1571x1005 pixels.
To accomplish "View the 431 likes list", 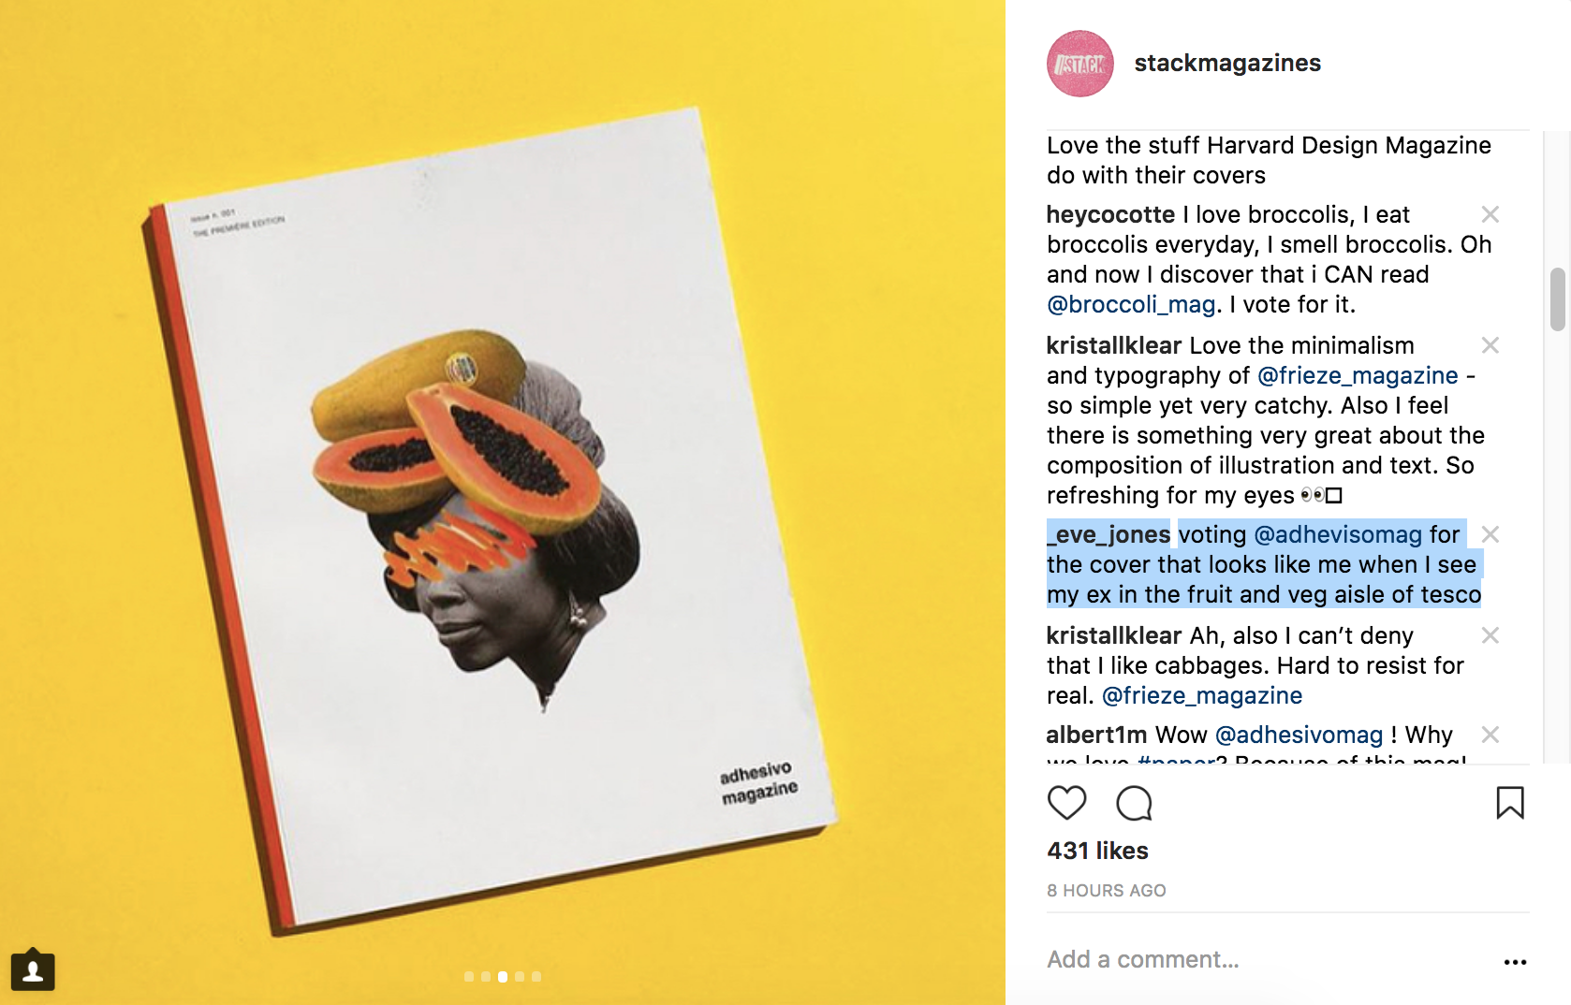I will (x=1097, y=851).
